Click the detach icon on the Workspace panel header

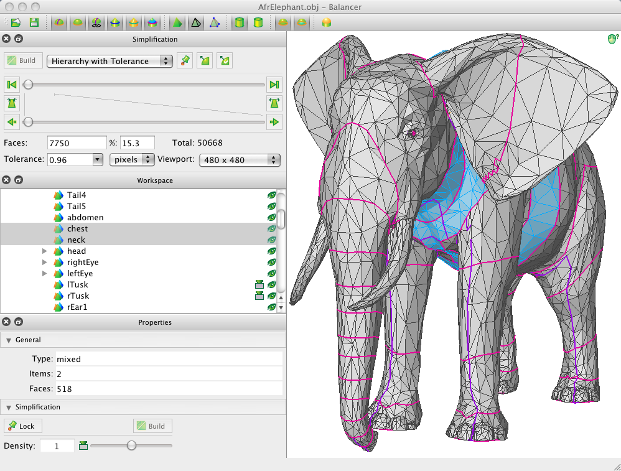(18, 180)
